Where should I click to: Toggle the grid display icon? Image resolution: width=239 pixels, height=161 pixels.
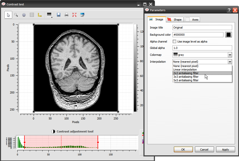(x=32, y=15)
